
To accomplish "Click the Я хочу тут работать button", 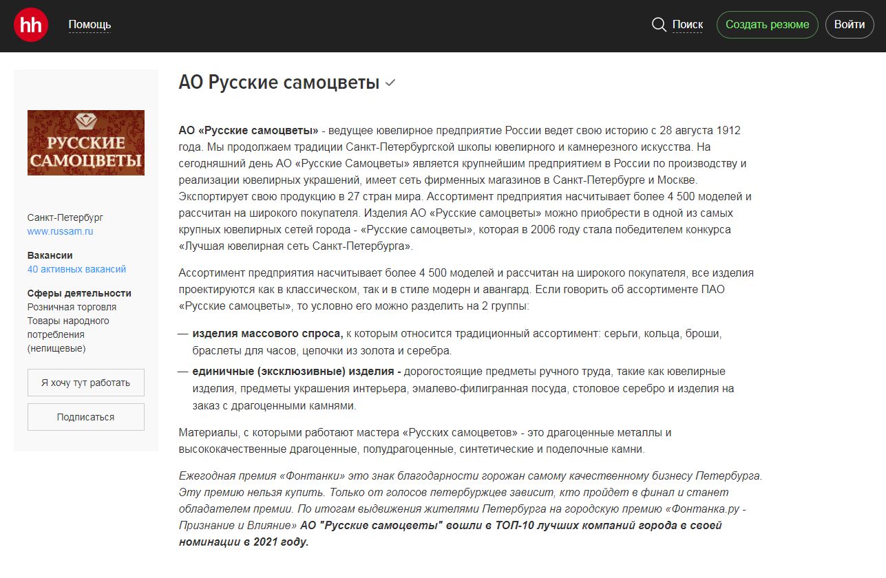I will pyautogui.click(x=86, y=383).
